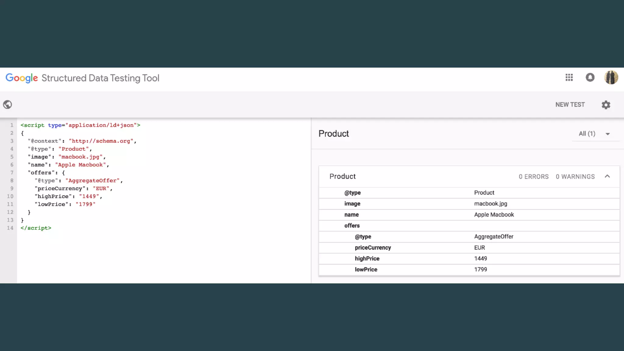This screenshot has height=351, width=624.
Task: Select the lowPrice result row
Action: (366, 269)
